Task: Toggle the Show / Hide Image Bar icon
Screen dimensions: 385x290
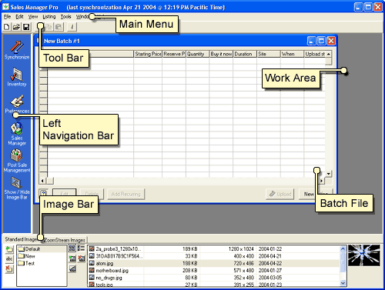Action: click(x=17, y=188)
